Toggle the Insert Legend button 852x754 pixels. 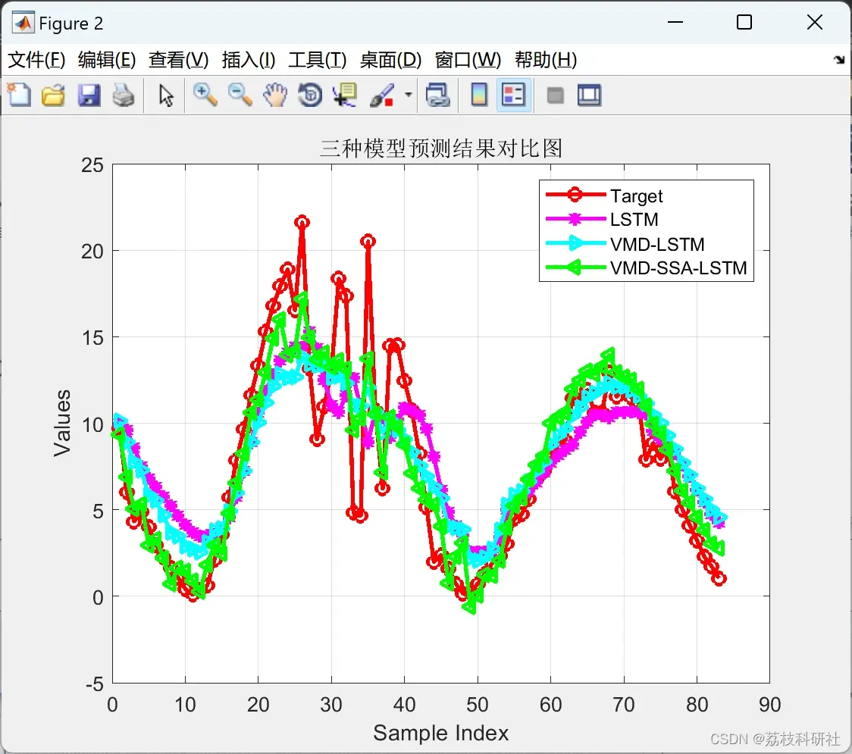click(x=513, y=95)
